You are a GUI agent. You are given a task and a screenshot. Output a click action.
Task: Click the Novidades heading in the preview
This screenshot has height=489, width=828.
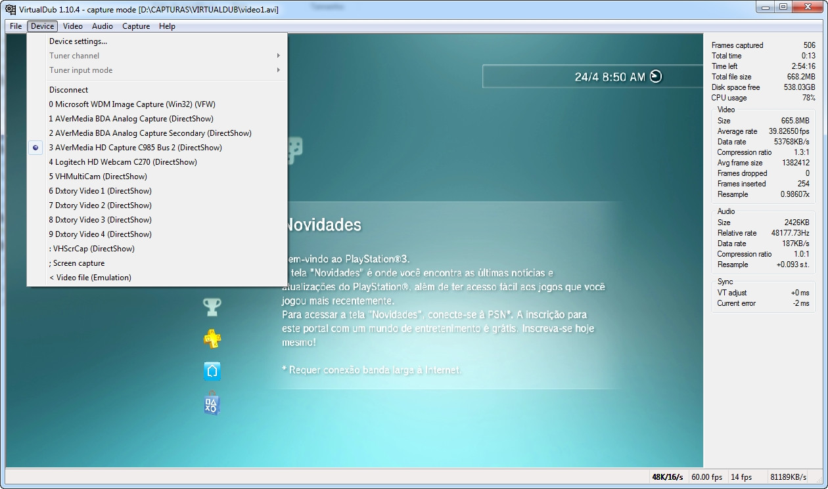point(322,224)
